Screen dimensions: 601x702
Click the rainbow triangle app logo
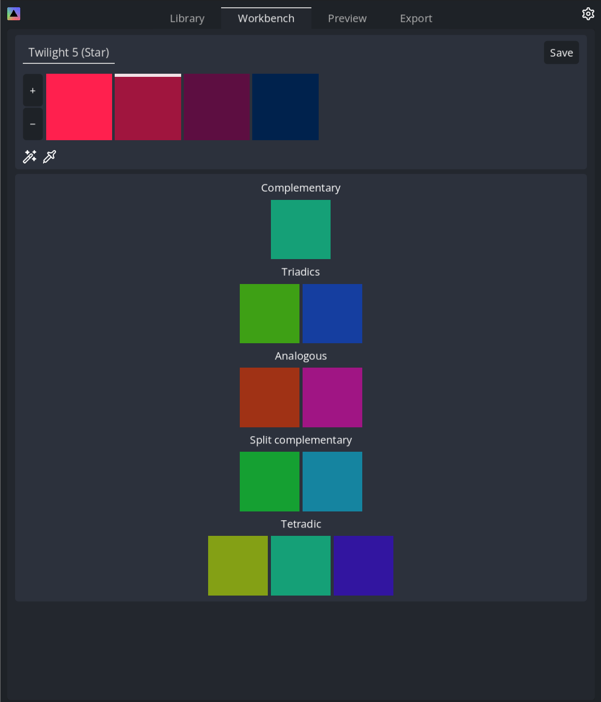click(13, 14)
